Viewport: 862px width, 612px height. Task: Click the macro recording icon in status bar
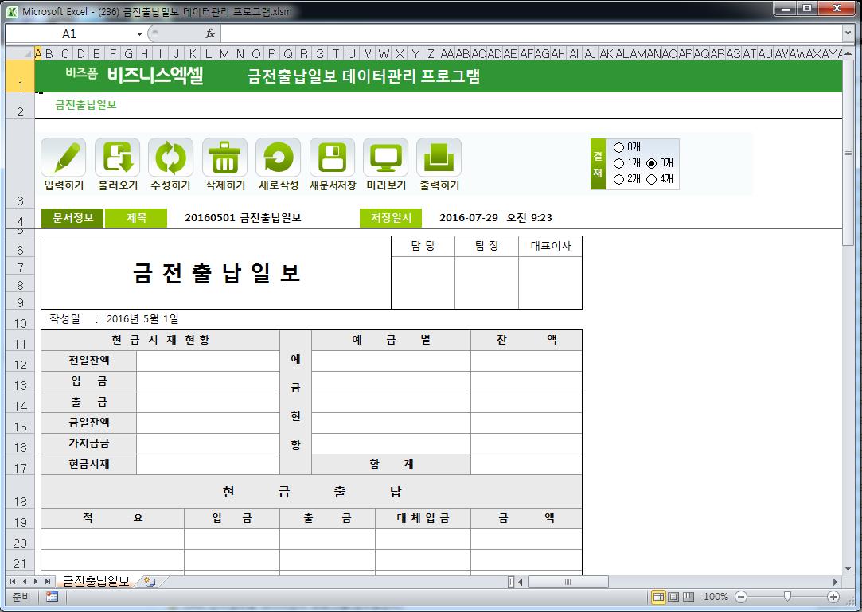coord(53,597)
